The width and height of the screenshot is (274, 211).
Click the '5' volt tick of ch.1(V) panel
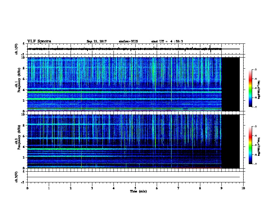[x=24, y=44]
